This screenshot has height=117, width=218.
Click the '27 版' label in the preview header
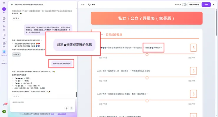coord(82,5)
